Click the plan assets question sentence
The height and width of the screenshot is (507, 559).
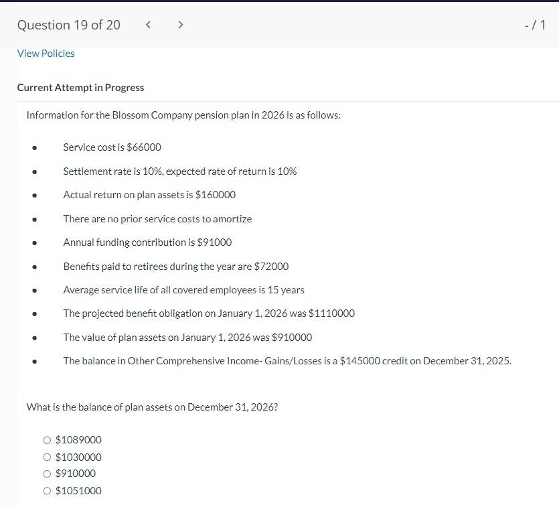[x=151, y=407]
